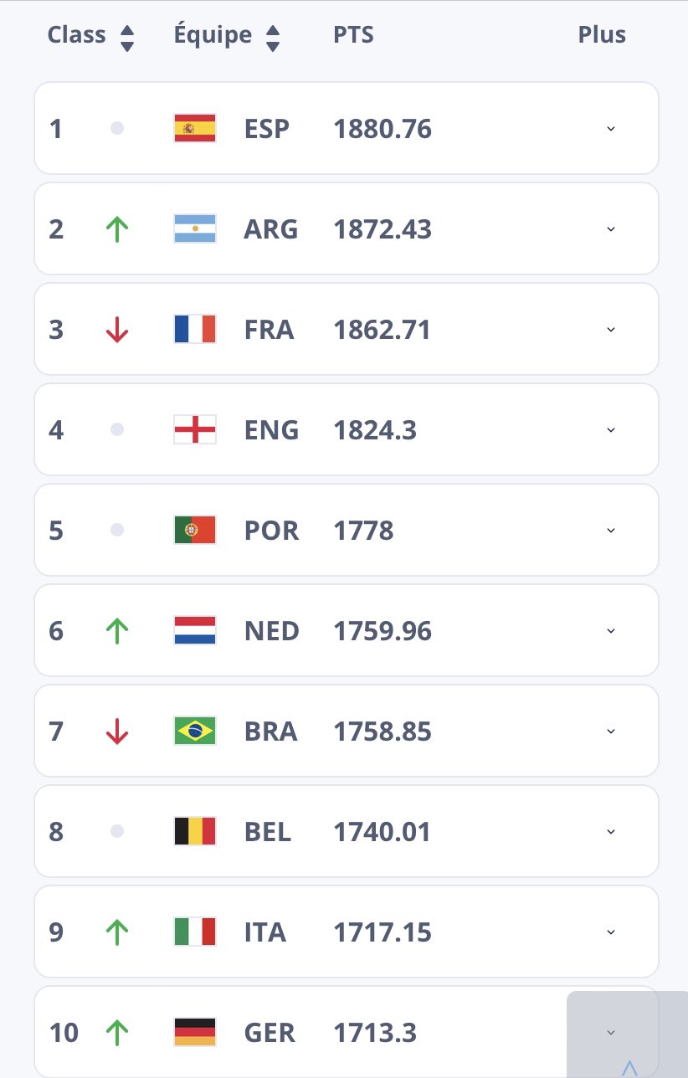This screenshot has height=1078, width=688.
Task: Click the Spain flag icon
Action: coord(195,129)
